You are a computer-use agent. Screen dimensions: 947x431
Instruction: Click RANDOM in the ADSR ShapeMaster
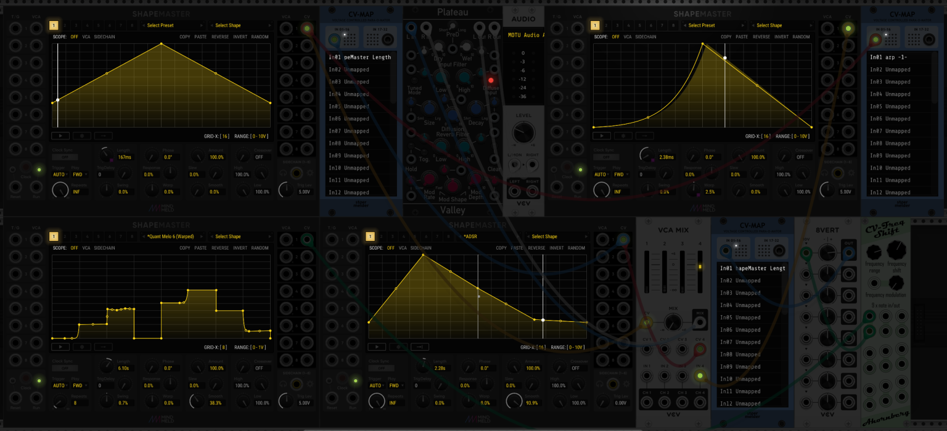pyautogui.click(x=576, y=248)
